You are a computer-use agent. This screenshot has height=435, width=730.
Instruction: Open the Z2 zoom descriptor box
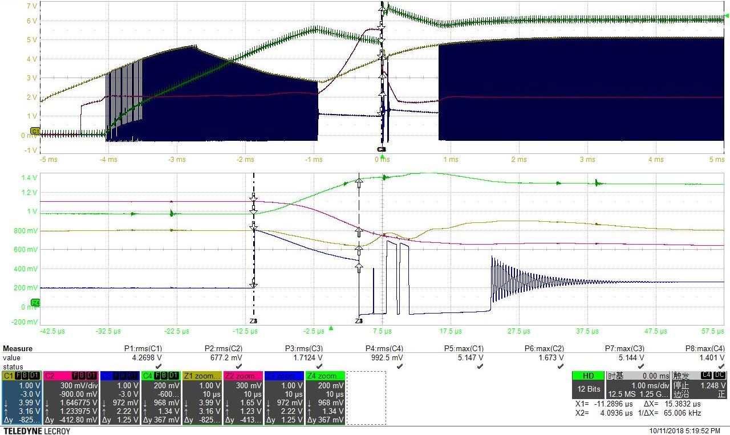click(243, 398)
